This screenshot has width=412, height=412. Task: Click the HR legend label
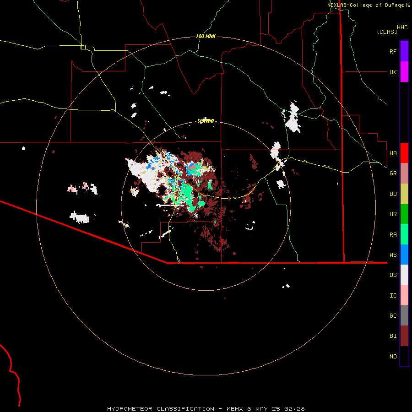[x=393, y=214]
